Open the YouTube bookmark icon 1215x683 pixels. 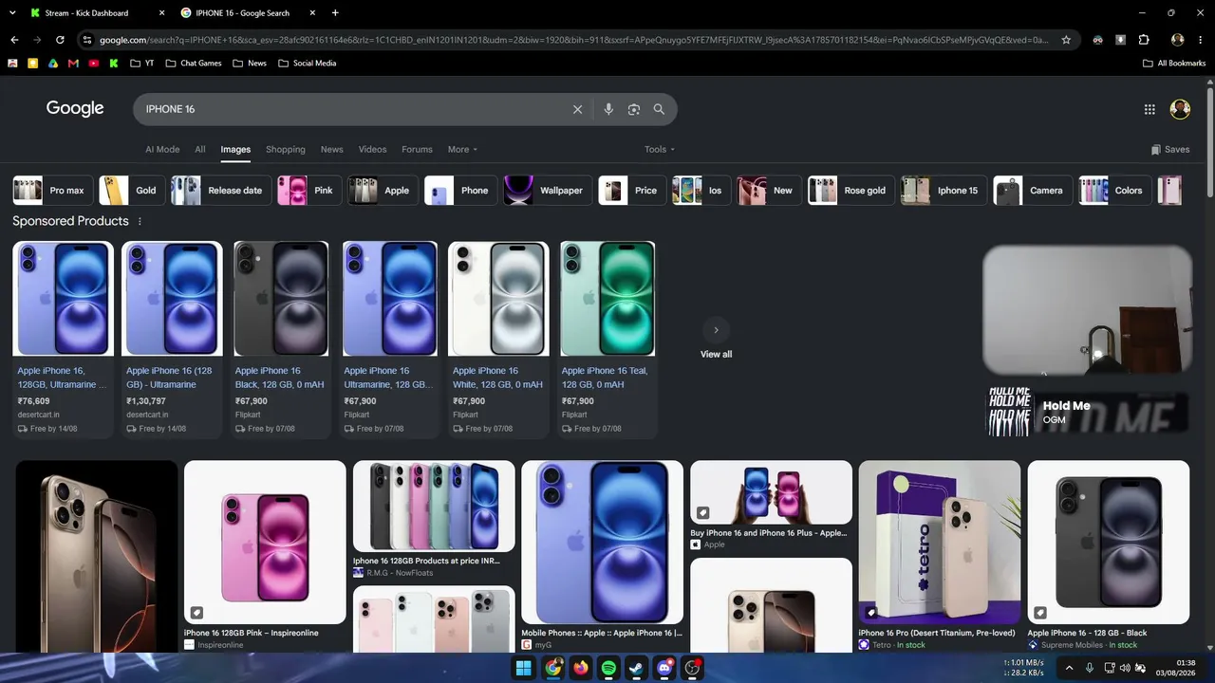[x=93, y=64]
